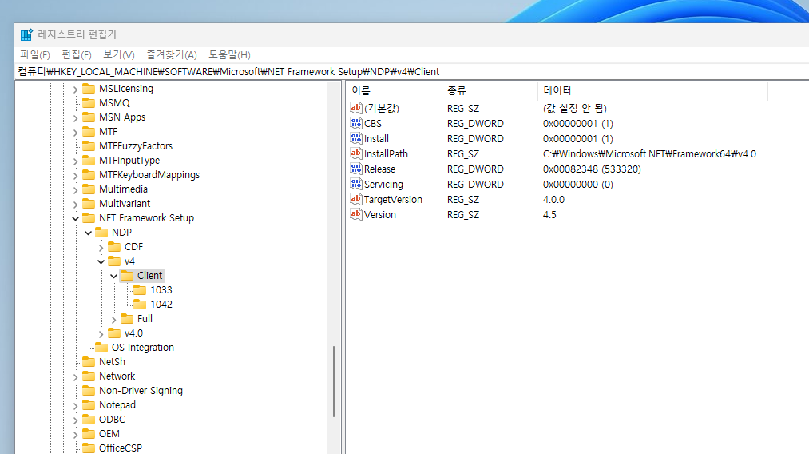Open the 편집(E) menu
This screenshot has height=454, width=809.
(x=77, y=54)
